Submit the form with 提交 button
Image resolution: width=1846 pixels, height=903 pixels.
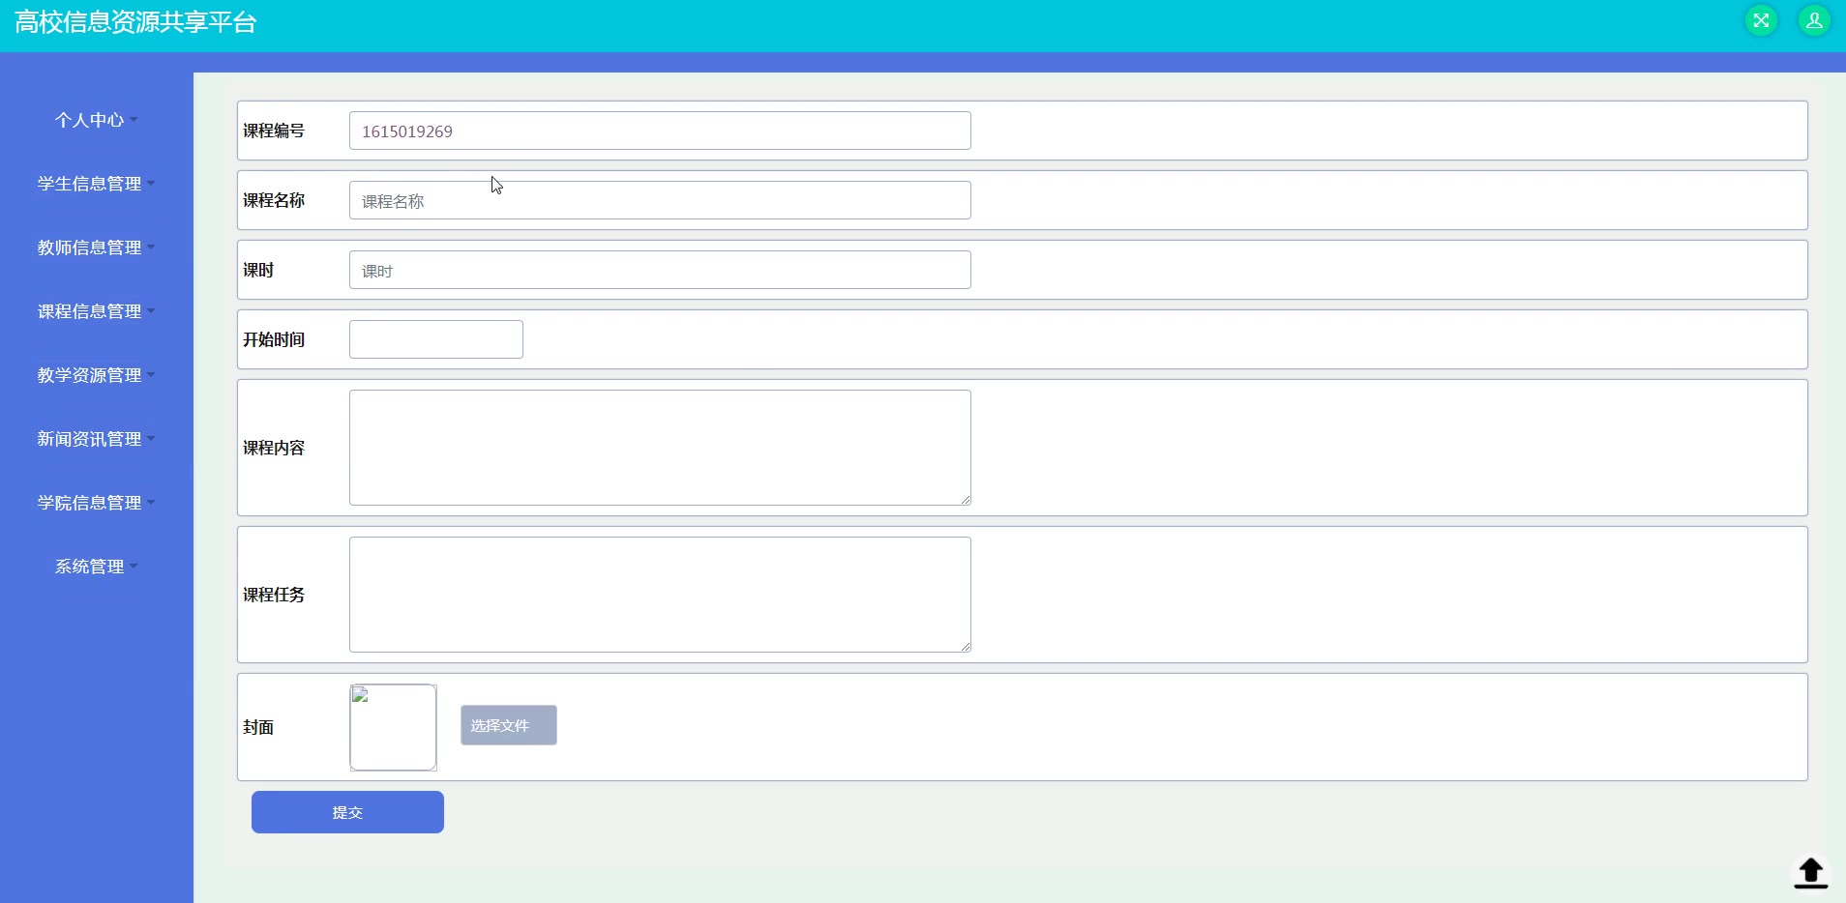click(347, 812)
